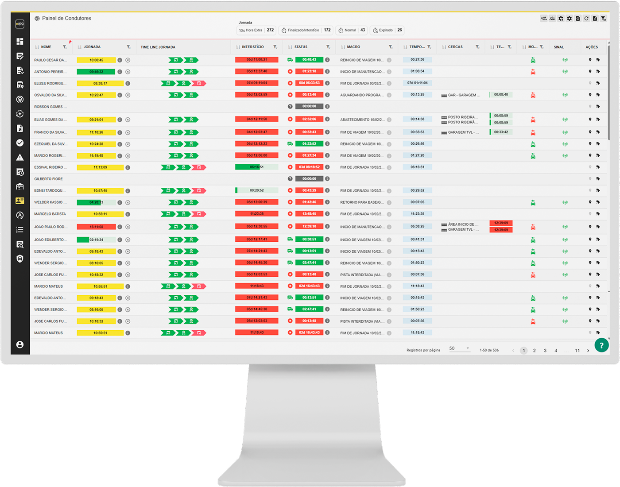Go to page 2 in pagination

535,351
